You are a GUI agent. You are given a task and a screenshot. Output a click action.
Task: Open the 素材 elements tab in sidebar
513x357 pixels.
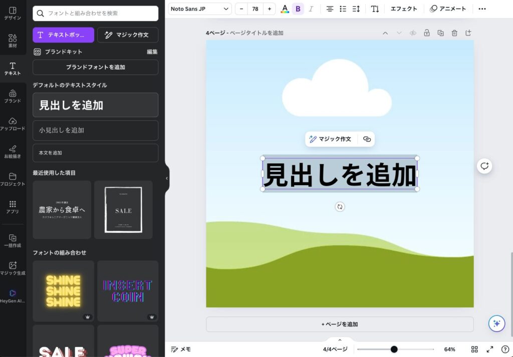click(x=13, y=41)
